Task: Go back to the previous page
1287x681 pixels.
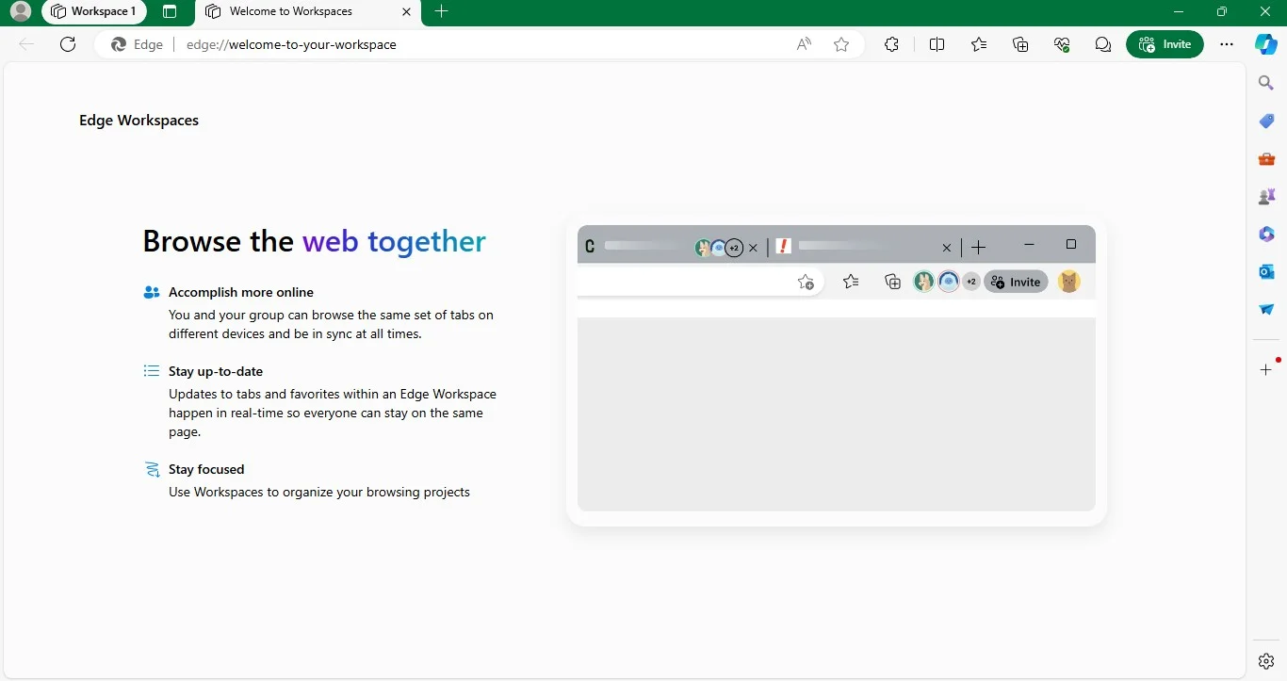Action: [x=26, y=44]
